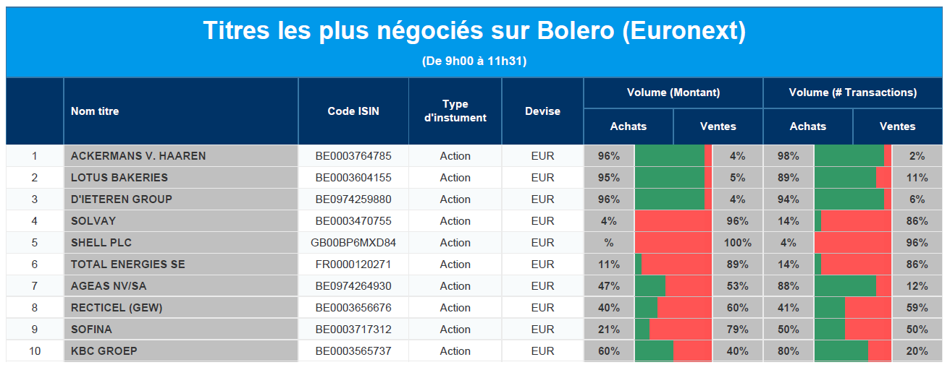Click Ventes under Volume (# Transactions)
This screenshot has width=950, height=370.
tap(898, 126)
